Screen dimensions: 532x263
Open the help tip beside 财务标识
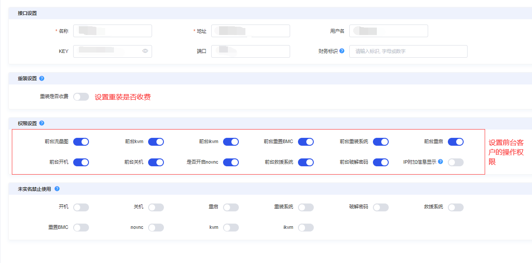pyautogui.click(x=342, y=51)
